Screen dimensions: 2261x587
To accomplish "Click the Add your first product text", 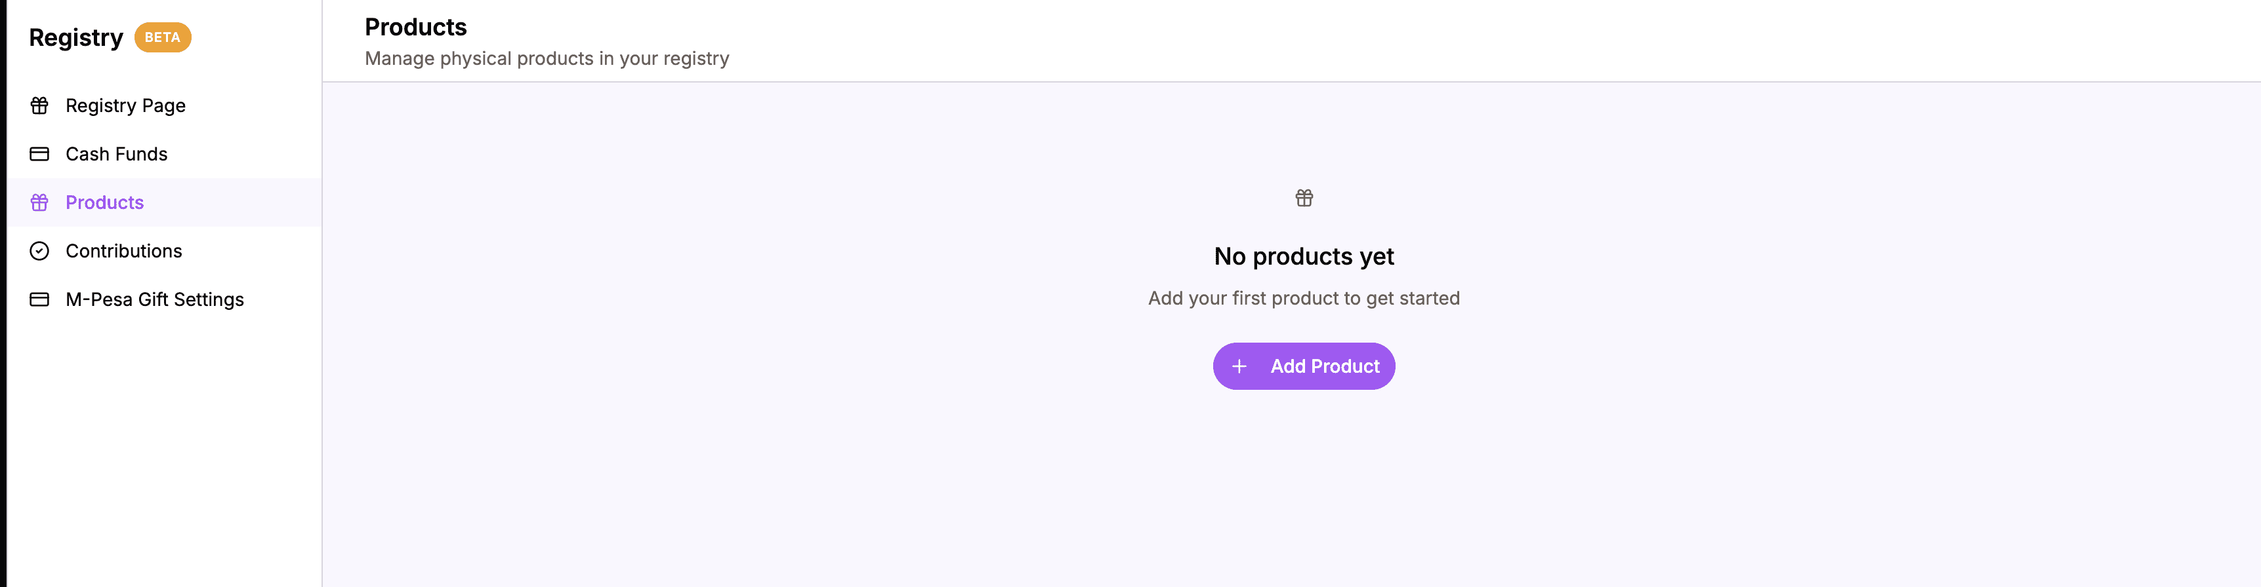I will pyautogui.click(x=1304, y=298).
